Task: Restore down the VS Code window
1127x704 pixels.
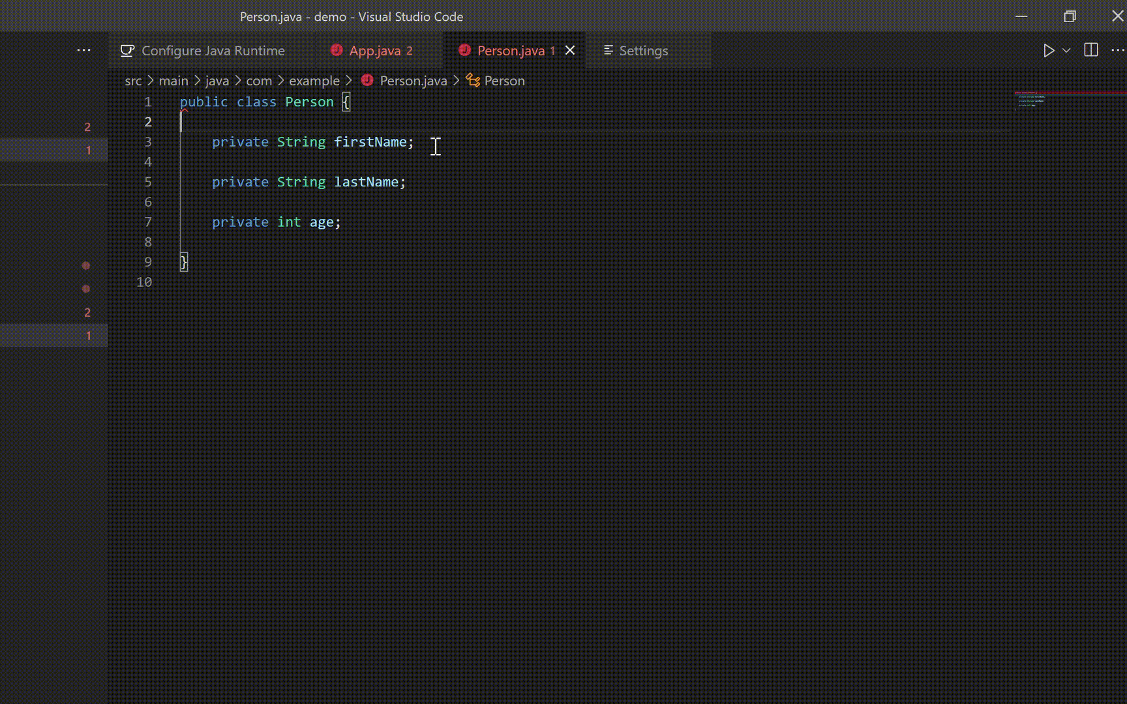Action: 1070,16
